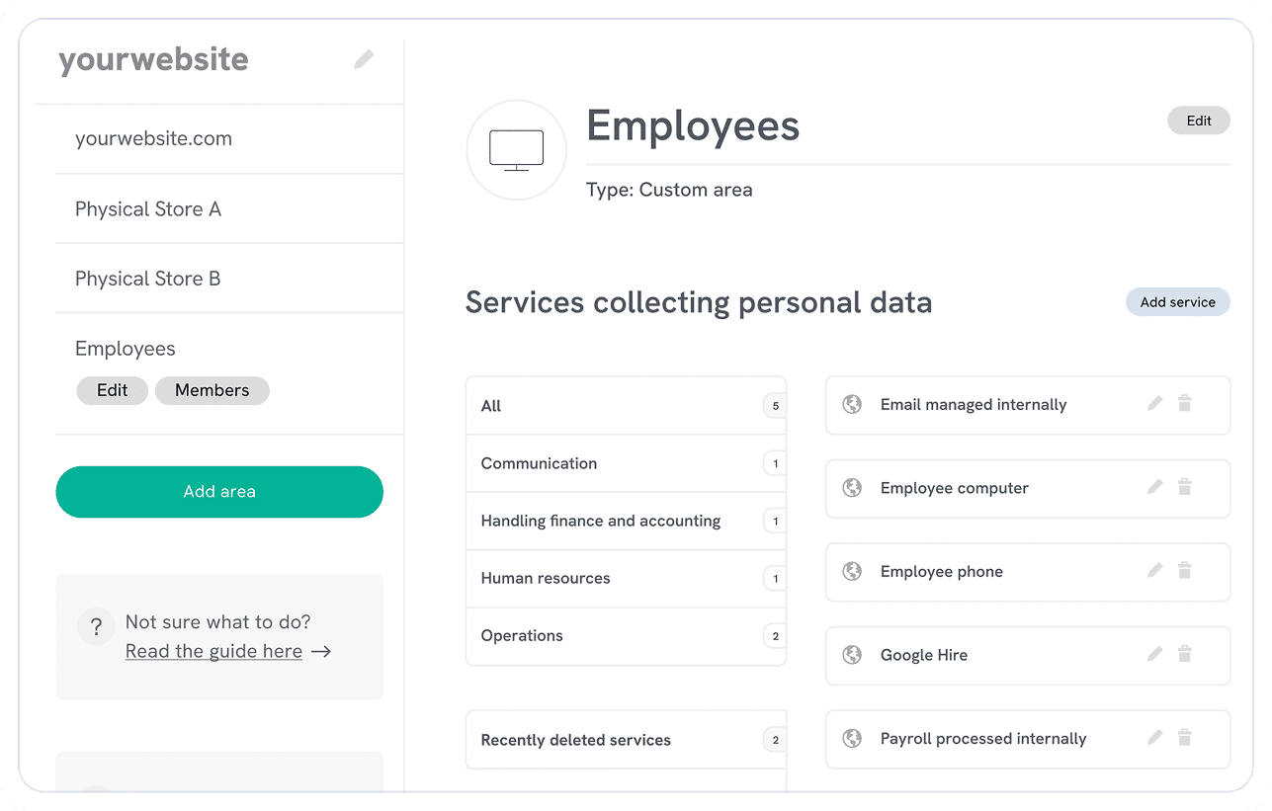Click edit pencil for Employee computer
Screen dimensions: 1272x811
click(x=1154, y=487)
